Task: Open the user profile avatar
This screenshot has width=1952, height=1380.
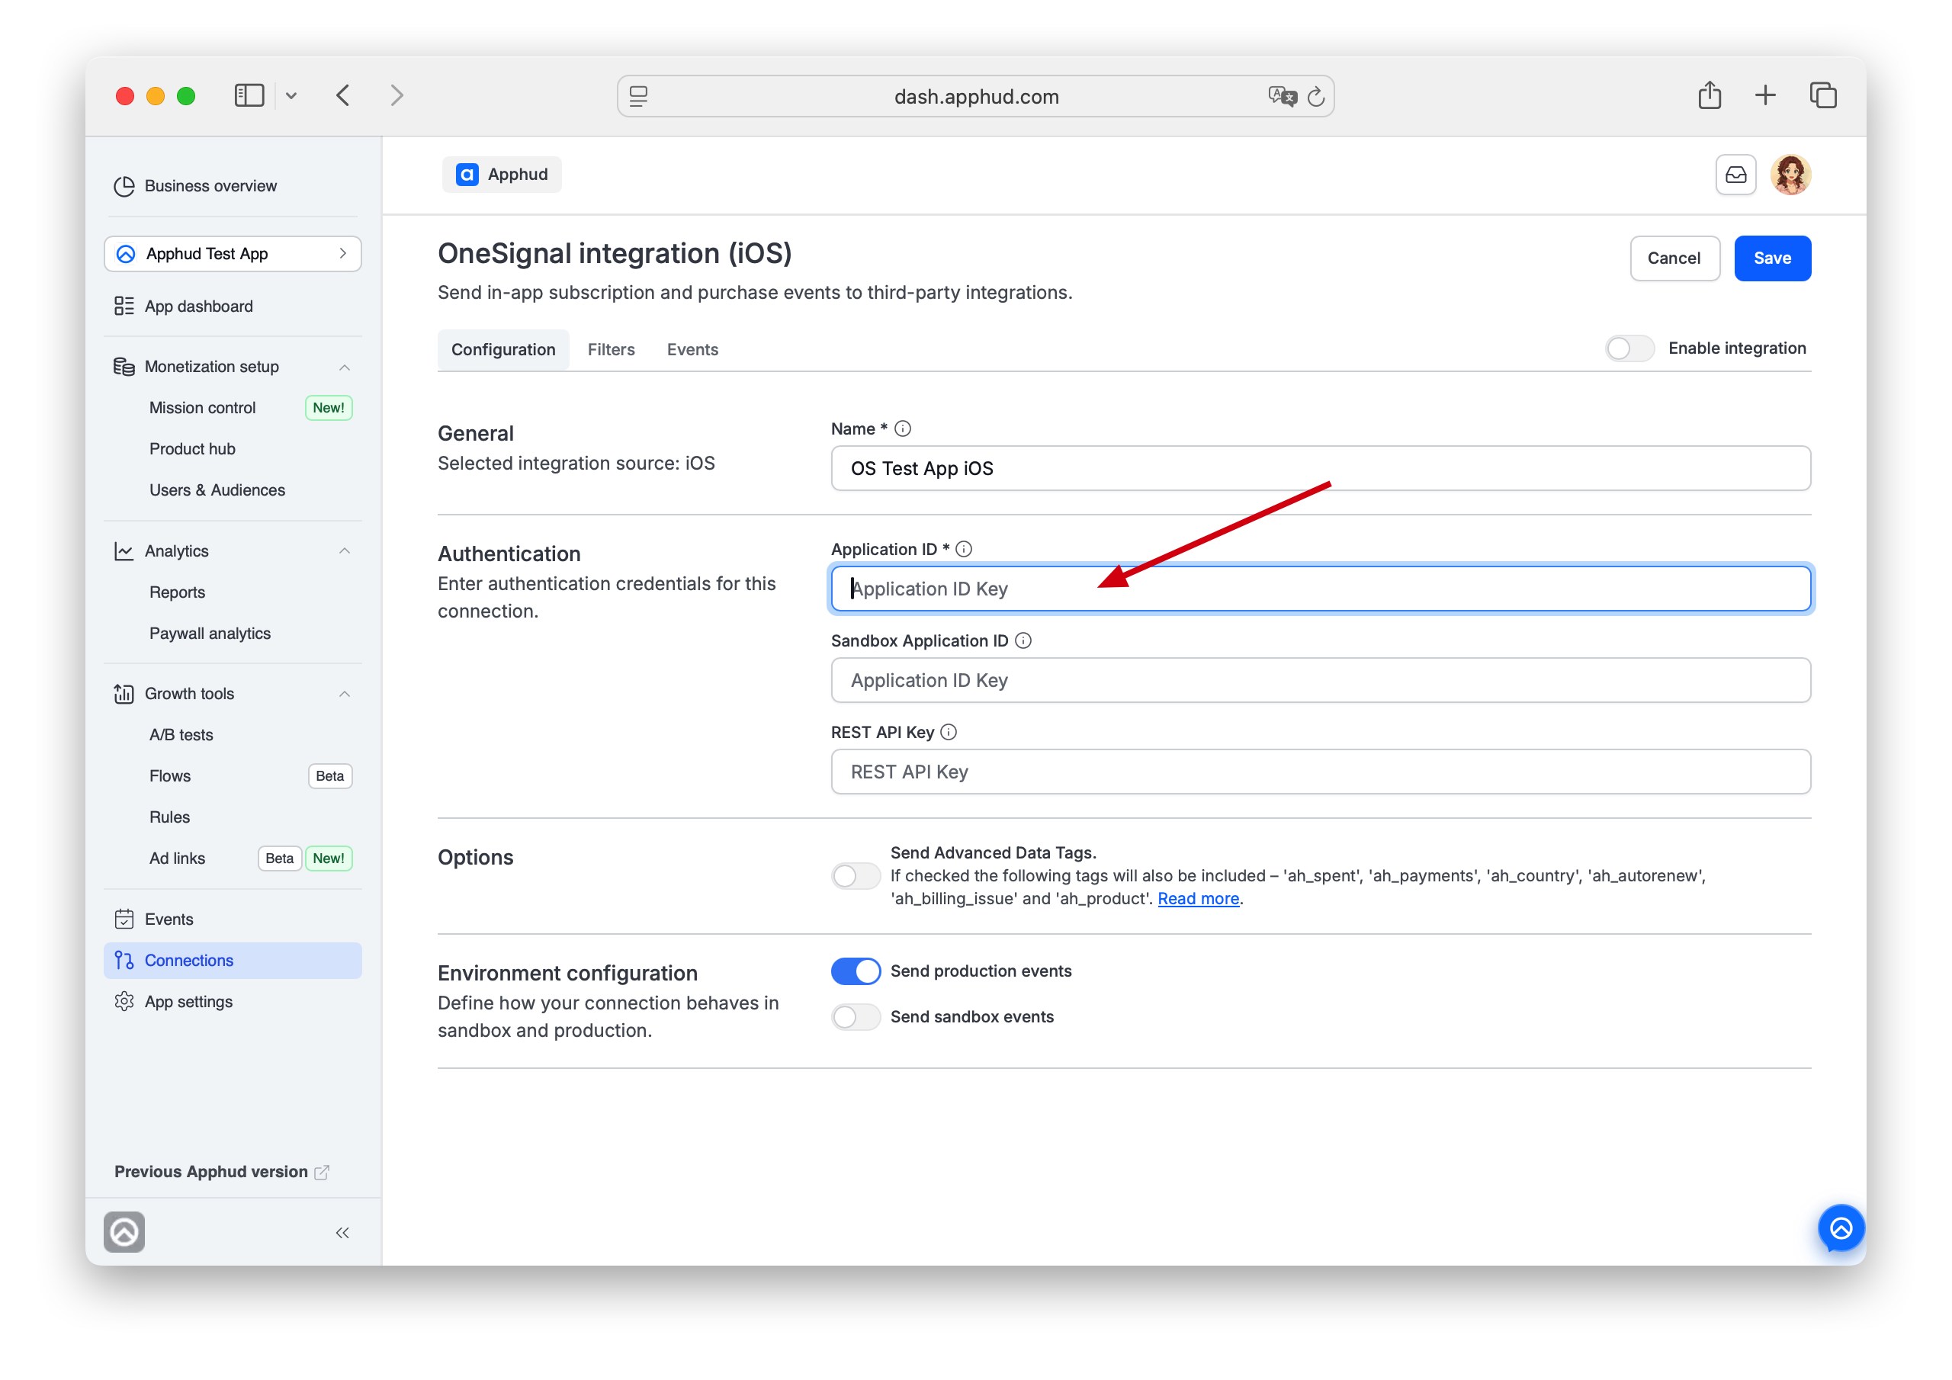Action: [1790, 175]
